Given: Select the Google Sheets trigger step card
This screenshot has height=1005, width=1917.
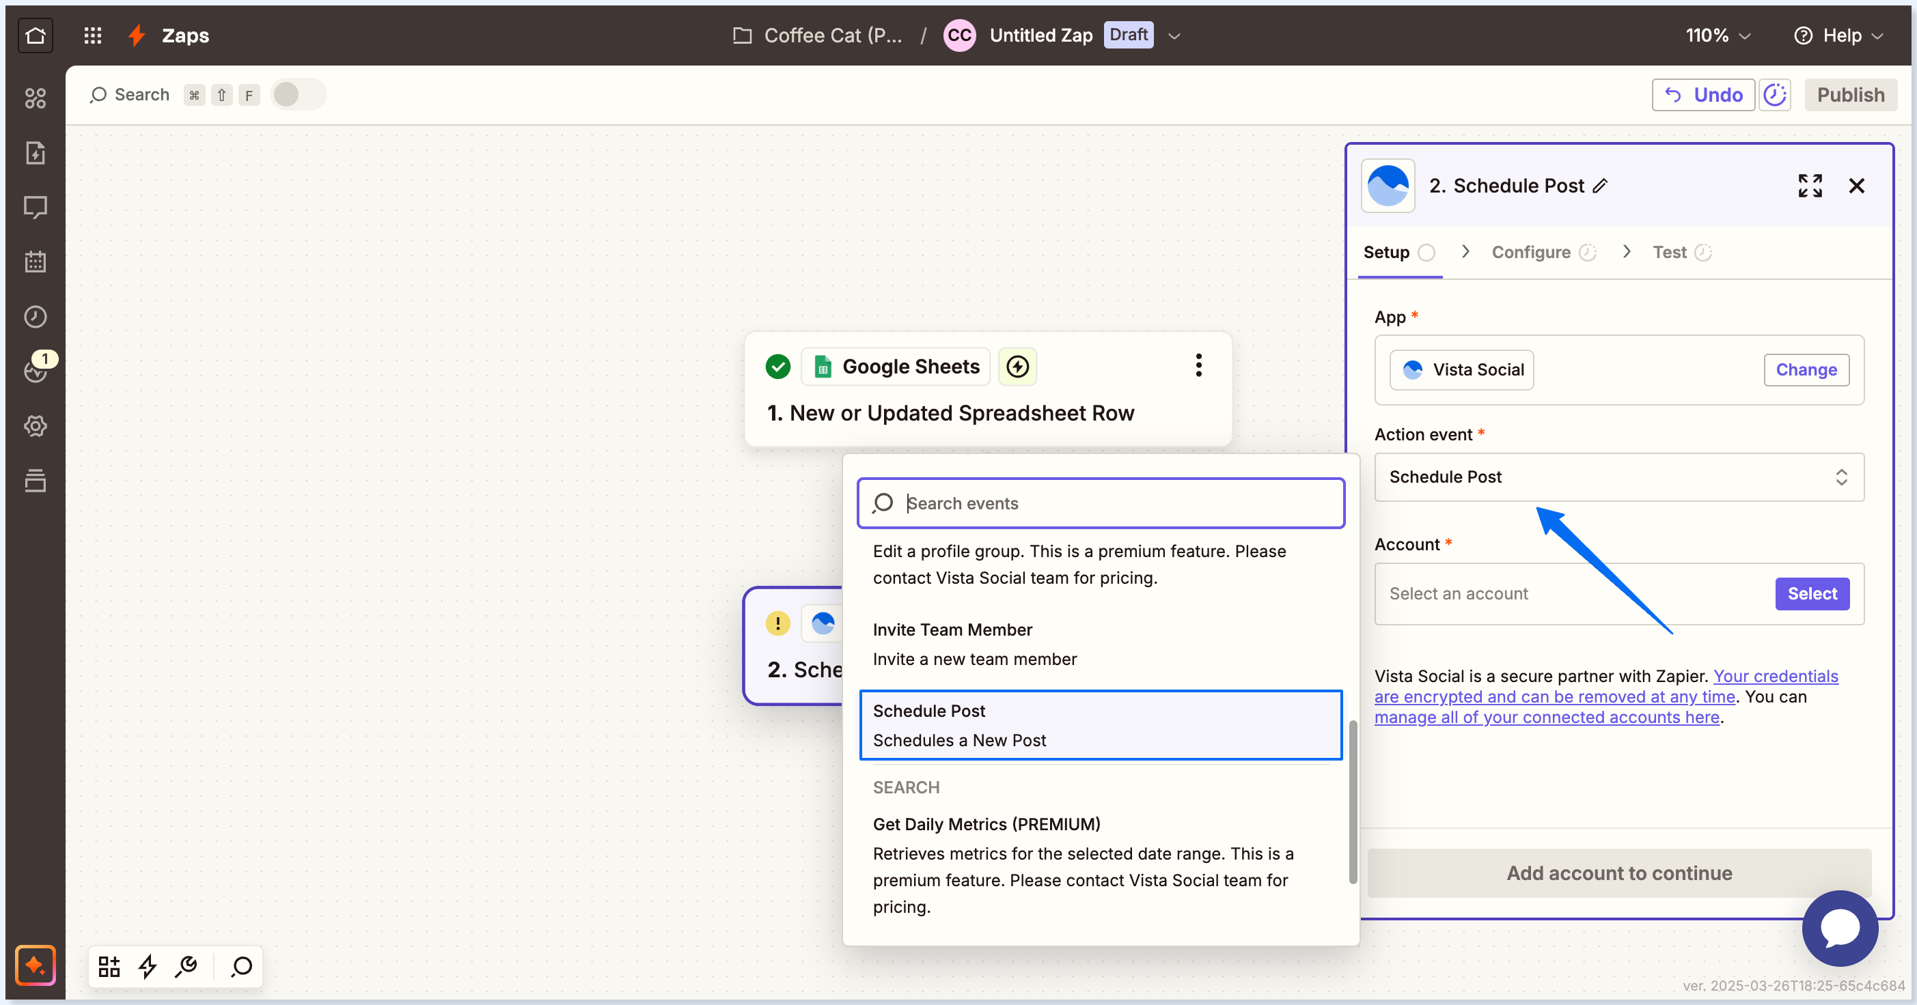Looking at the screenshot, I should click(x=989, y=389).
